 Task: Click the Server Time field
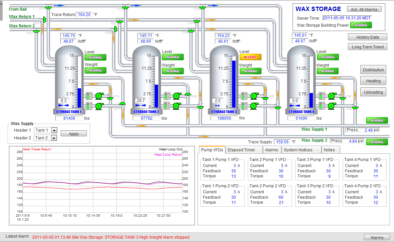point(347,18)
